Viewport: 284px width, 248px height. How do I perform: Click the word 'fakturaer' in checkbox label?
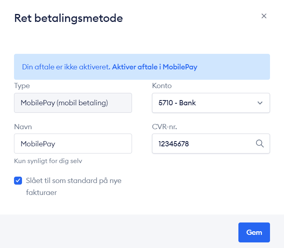pos(42,193)
